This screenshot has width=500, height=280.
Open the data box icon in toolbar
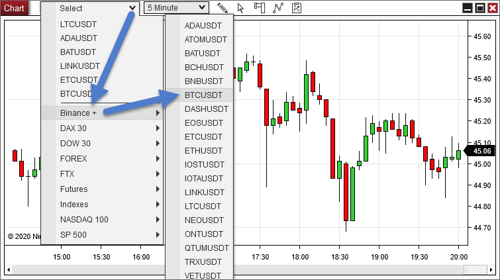[x=260, y=8]
